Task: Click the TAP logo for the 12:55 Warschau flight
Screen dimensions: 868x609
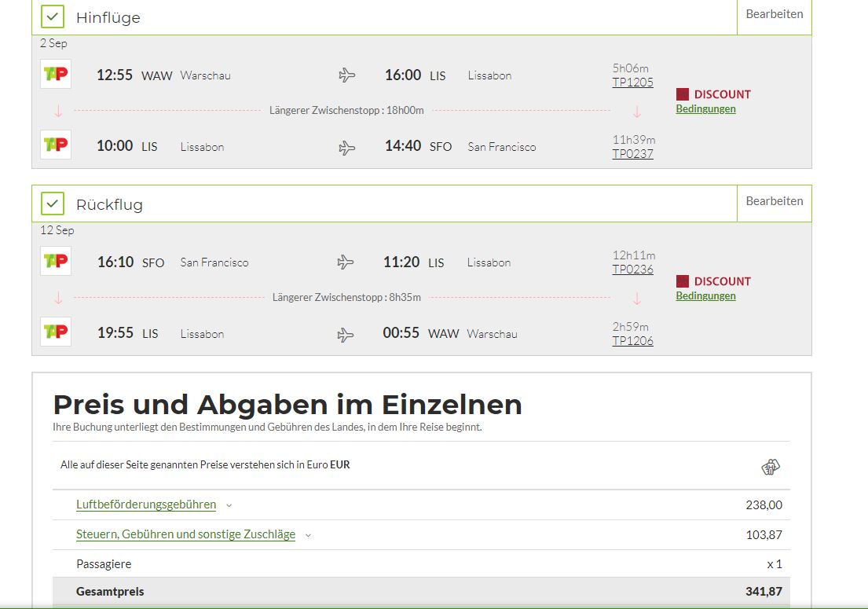Action: [x=56, y=74]
